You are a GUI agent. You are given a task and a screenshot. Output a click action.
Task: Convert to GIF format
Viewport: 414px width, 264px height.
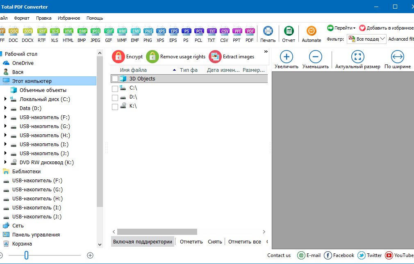[x=109, y=34]
